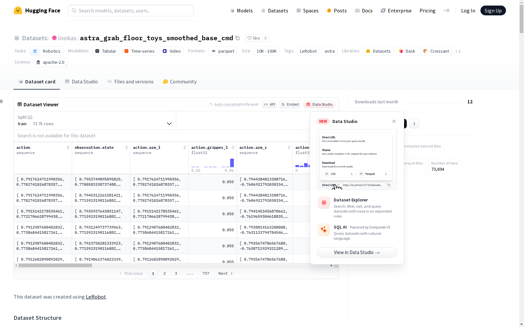The image size is (524, 327).
Task: Click the Data Studio preview thumbnail
Action: 357,160
